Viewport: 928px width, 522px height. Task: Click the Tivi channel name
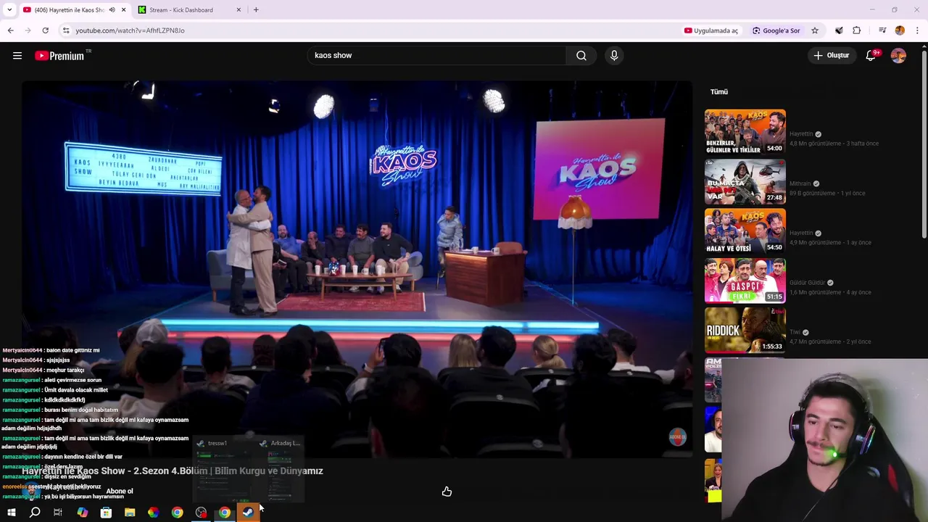[x=795, y=332]
